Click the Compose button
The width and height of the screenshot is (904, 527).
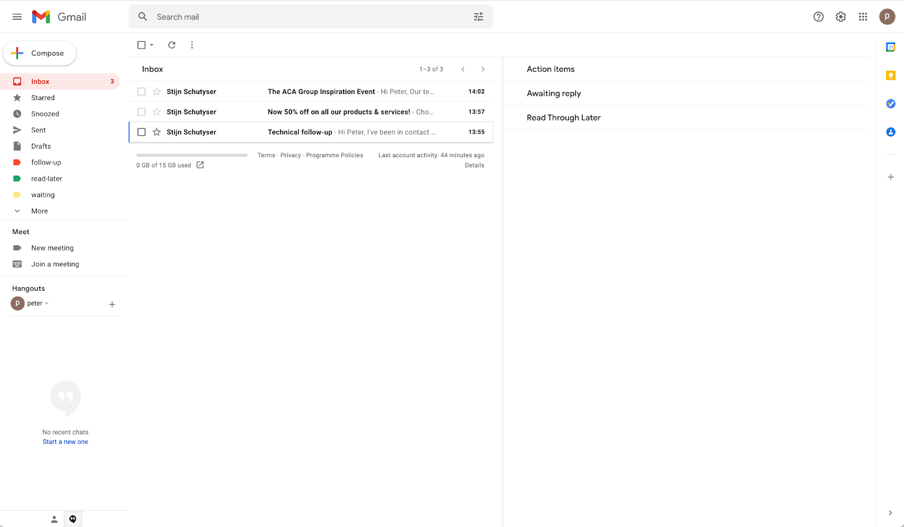(x=40, y=53)
